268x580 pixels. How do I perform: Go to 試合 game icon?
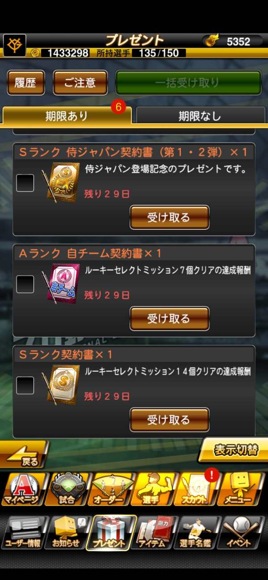coord(67,489)
